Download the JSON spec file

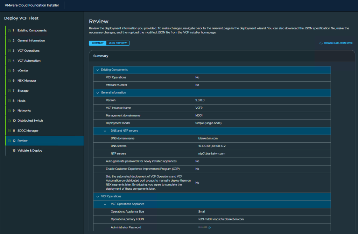click(x=338, y=43)
